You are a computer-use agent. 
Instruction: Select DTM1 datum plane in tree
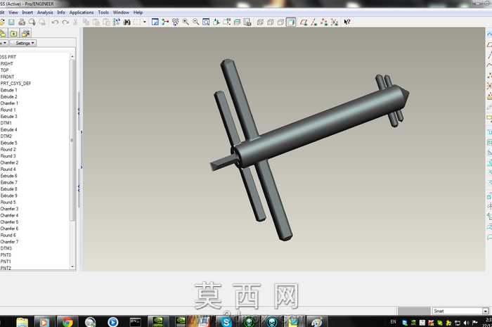tap(6, 123)
